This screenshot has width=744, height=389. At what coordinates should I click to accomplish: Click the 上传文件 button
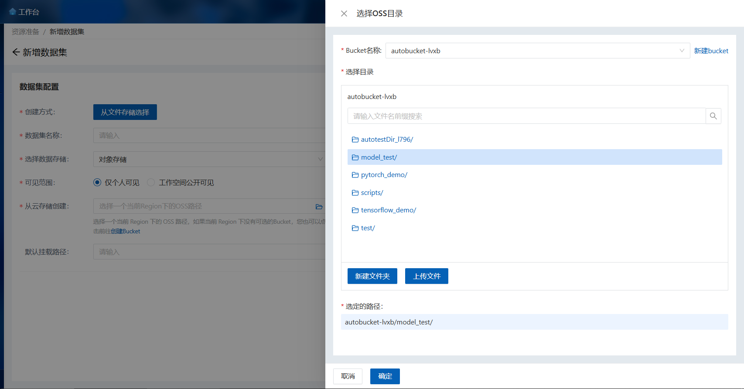click(427, 276)
